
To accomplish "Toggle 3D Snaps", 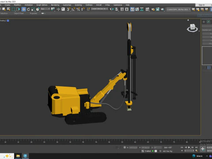I will click(68, 9).
